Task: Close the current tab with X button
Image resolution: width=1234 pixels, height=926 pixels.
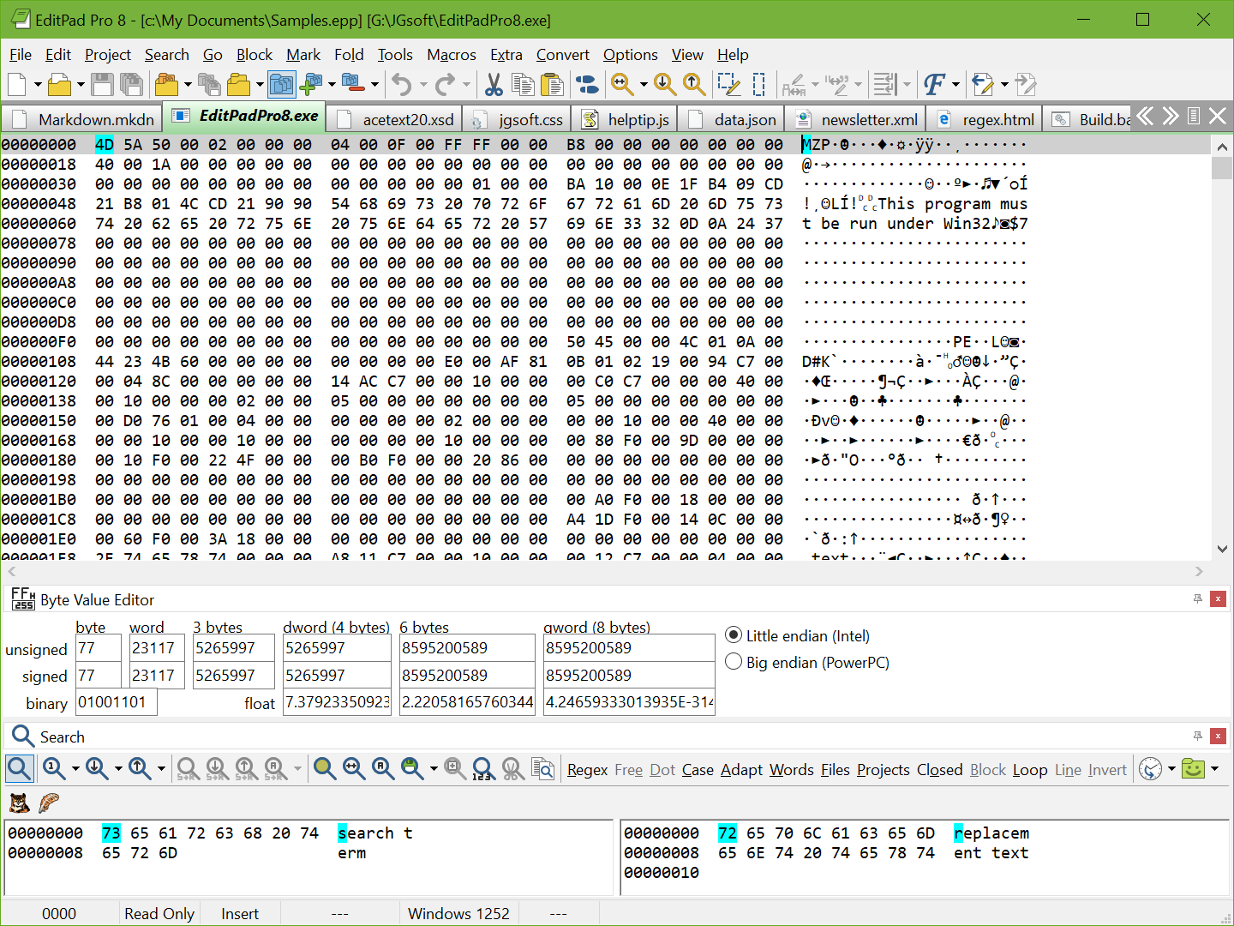Action: pos(1217,116)
